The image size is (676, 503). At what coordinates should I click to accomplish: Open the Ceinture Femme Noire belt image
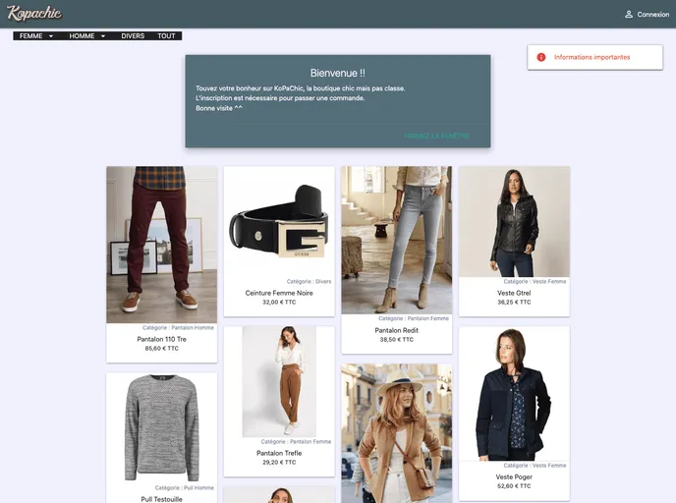point(279,221)
